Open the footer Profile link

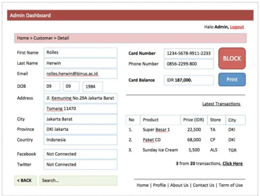[x=160, y=185]
